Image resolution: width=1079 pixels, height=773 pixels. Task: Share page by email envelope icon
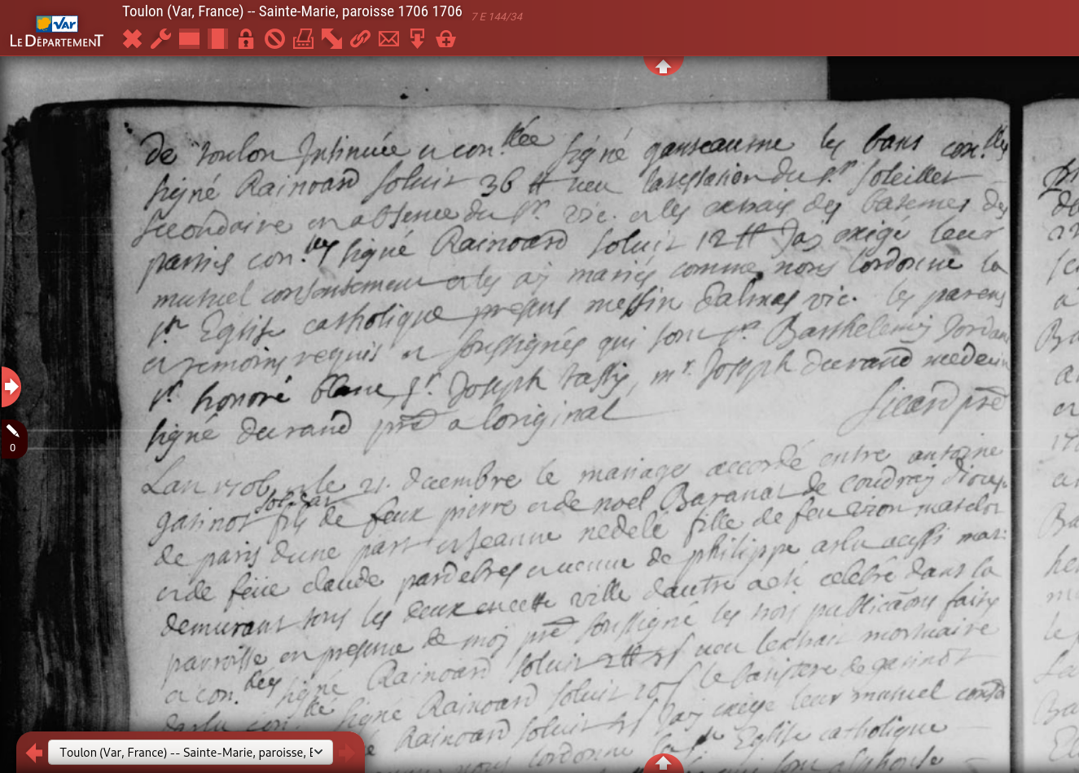click(x=388, y=39)
